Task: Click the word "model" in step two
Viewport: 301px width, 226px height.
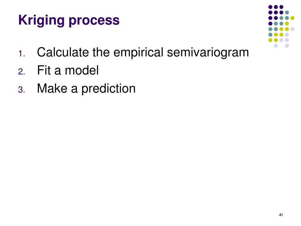Action: (x=82, y=70)
